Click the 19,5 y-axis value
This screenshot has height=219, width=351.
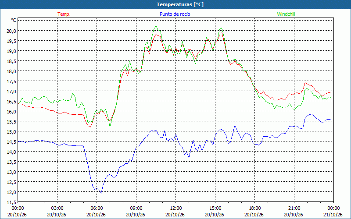[x=12, y=41]
